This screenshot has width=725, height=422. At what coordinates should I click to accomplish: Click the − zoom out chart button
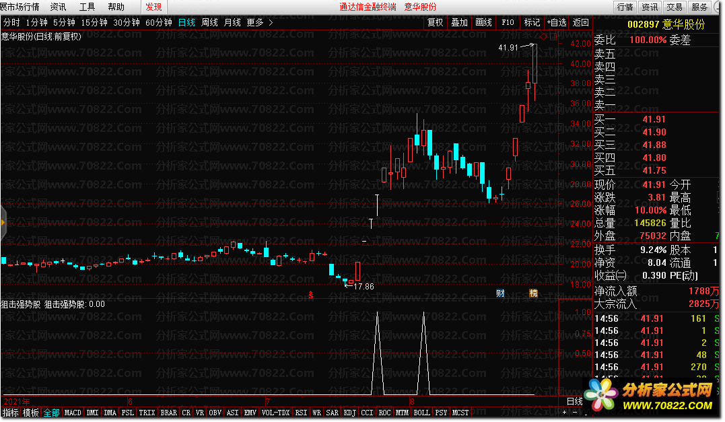pos(575,413)
